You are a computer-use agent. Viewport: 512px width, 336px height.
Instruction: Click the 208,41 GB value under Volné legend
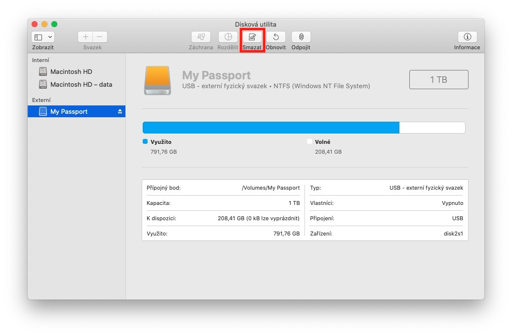pyautogui.click(x=328, y=152)
